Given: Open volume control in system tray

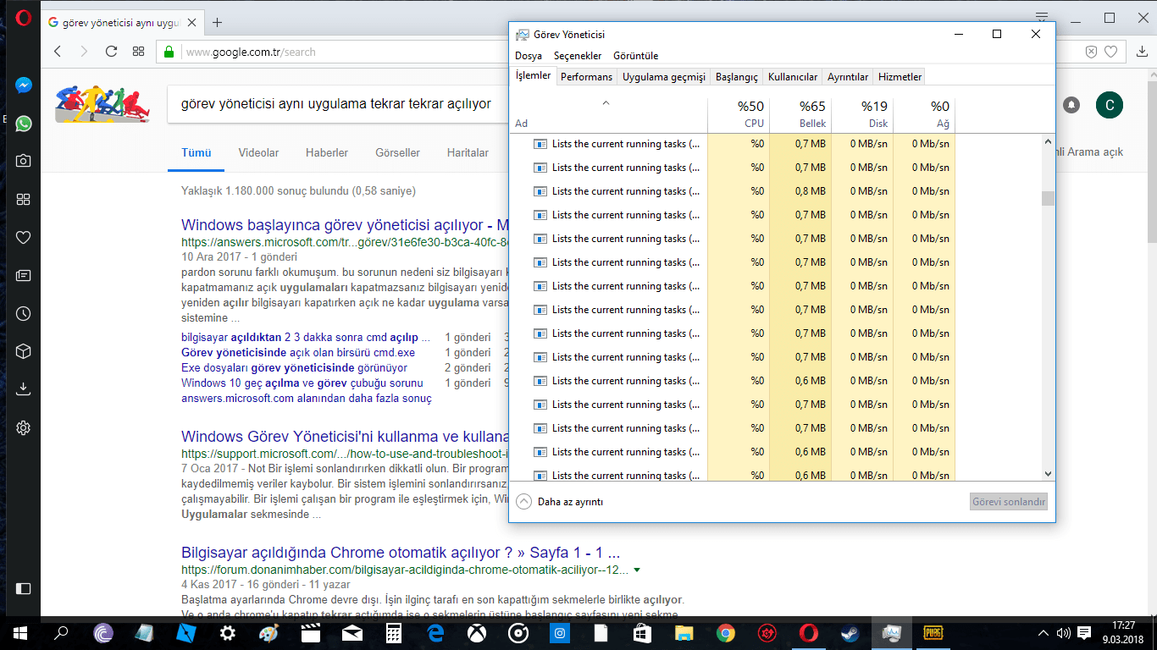Looking at the screenshot, I should click(x=1064, y=633).
